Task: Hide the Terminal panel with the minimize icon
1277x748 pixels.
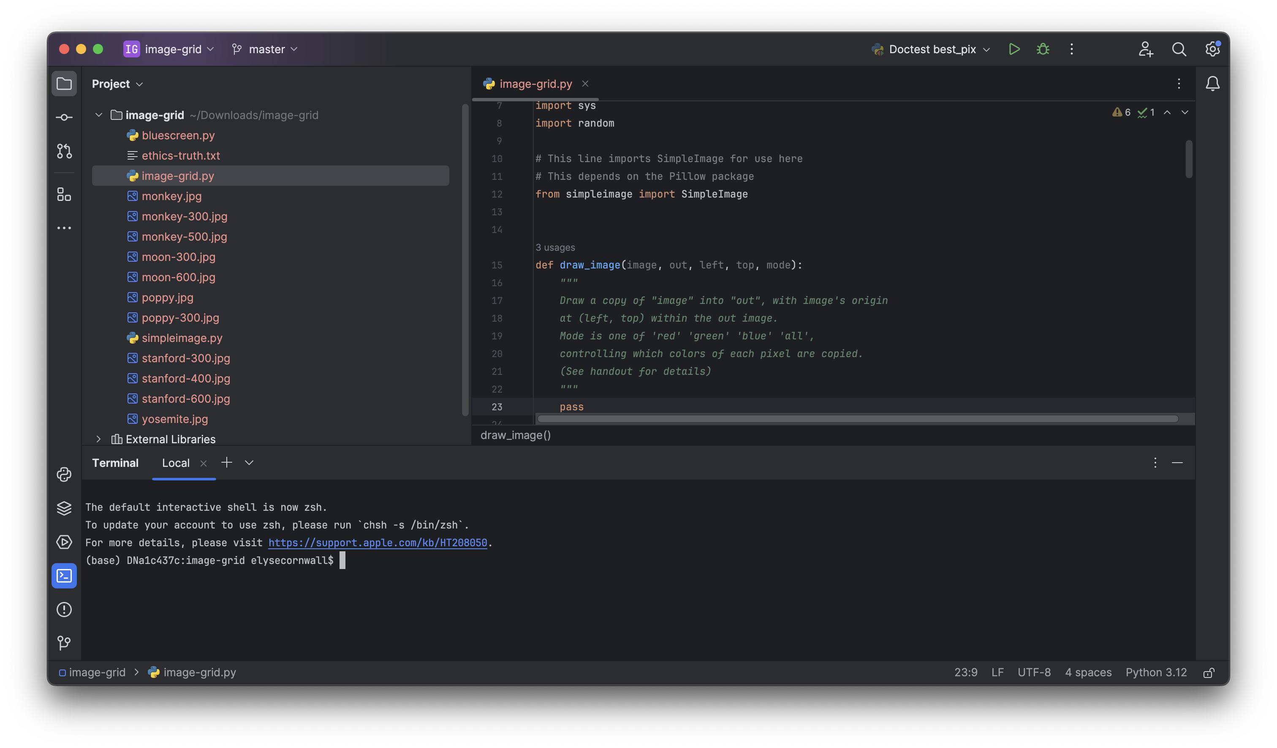Action: (x=1178, y=462)
